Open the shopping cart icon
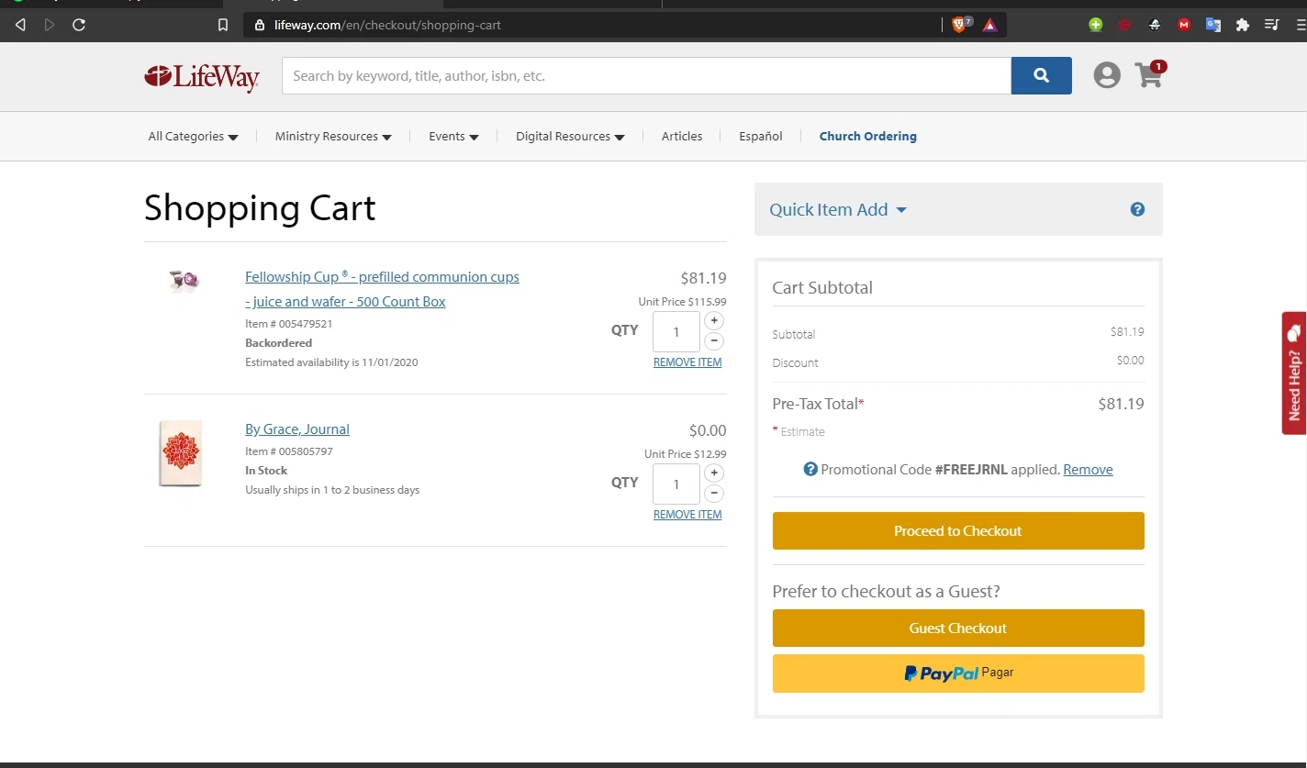This screenshot has width=1307, height=768. pyautogui.click(x=1150, y=73)
